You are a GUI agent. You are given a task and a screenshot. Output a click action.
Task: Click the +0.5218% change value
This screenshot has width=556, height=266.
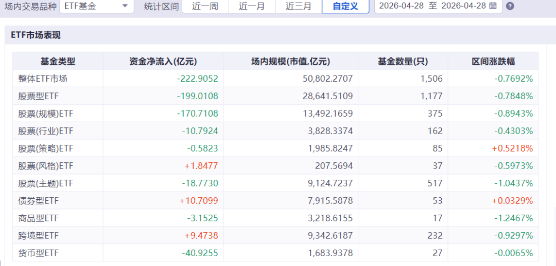pyautogui.click(x=512, y=148)
